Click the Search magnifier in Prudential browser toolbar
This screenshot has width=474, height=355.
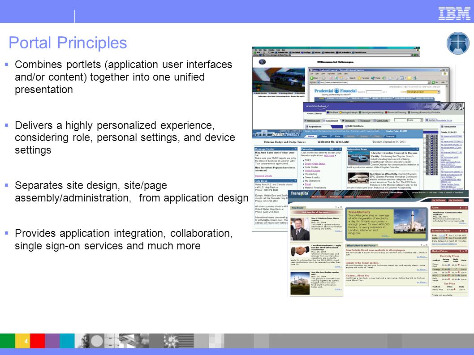(x=348, y=78)
